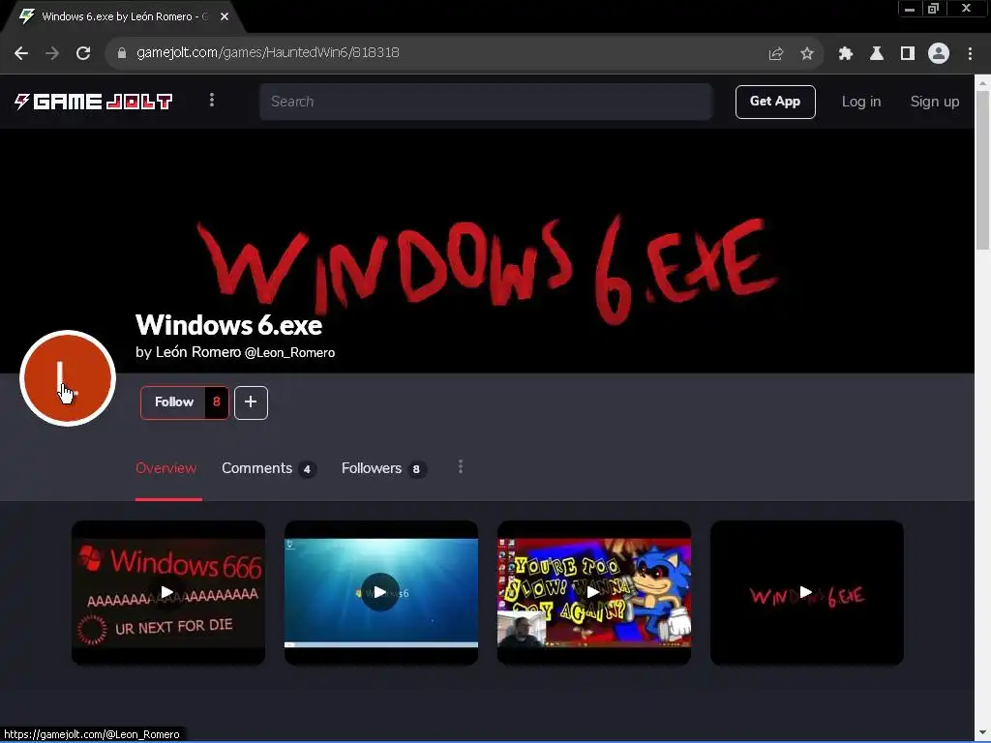Click the orange developer avatar
991x743 pixels.
pos(68,378)
